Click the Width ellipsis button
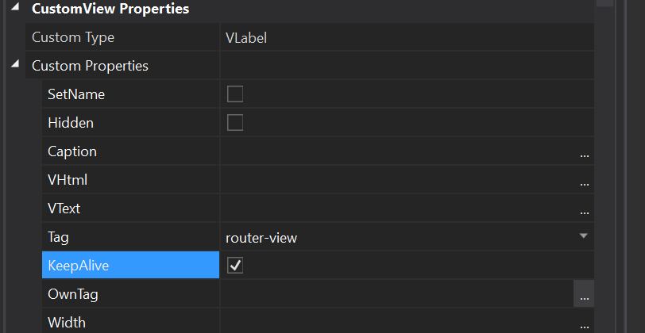The height and width of the screenshot is (333, 645). (x=585, y=323)
